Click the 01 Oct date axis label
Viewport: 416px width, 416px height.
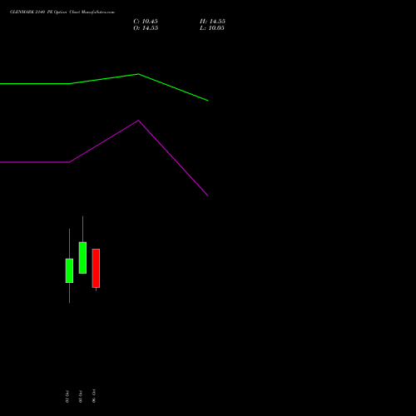point(67,396)
